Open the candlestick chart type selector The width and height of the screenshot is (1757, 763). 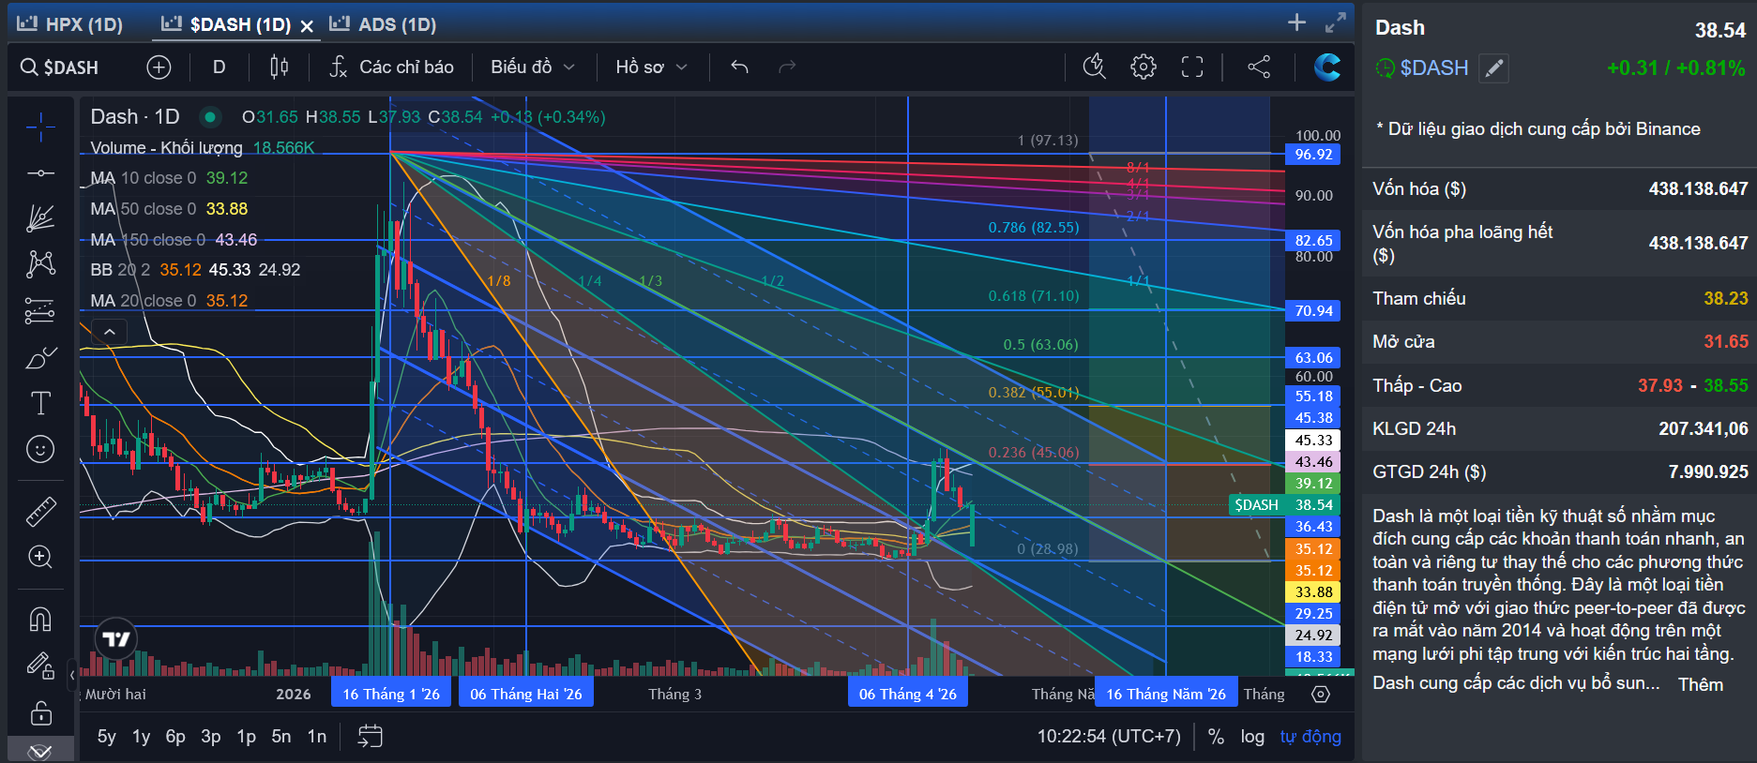[x=279, y=67]
